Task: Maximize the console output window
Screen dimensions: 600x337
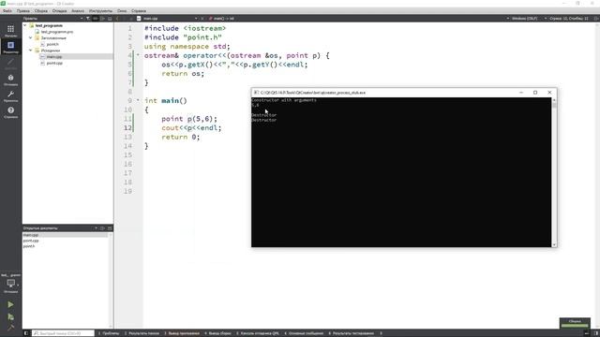Action: 535,93
